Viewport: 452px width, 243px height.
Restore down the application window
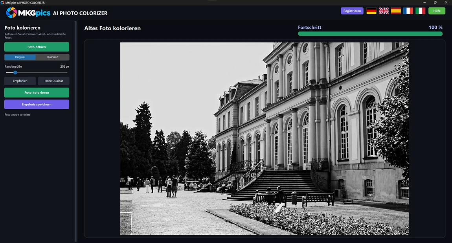pyautogui.click(x=435, y=2)
